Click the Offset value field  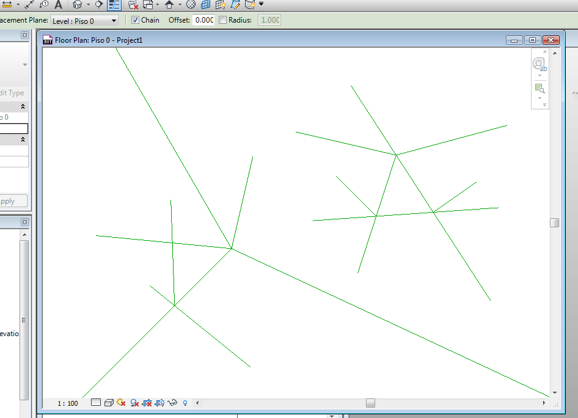pos(203,20)
